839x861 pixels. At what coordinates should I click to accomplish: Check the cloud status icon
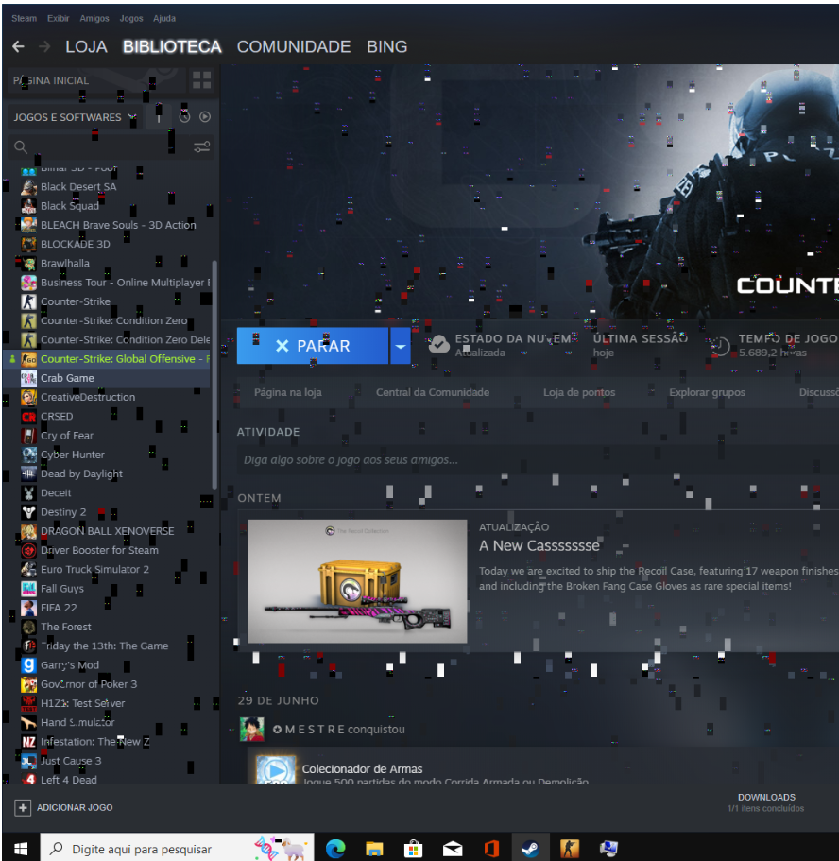pyautogui.click(x=438, y=345)
